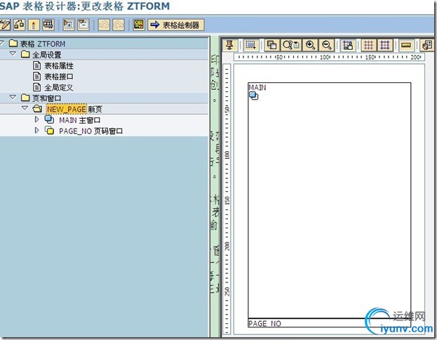Click the collapse subtree toolbar icon
The image size is (437, 340).
tap(83, 25)
